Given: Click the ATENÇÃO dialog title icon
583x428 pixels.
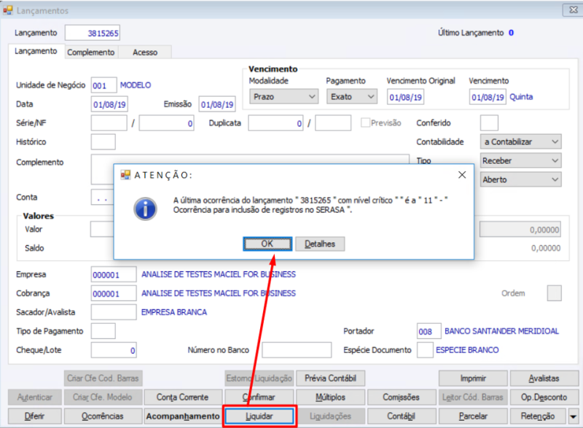Looking at the screenshot, I should (125, 175).
